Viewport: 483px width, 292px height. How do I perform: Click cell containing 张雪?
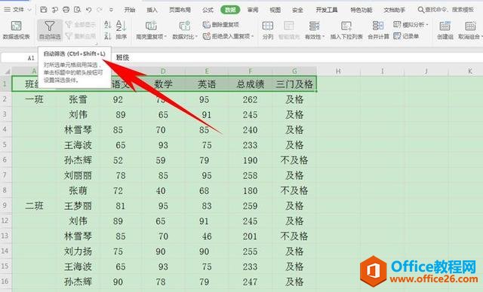(x=78, y=99)
